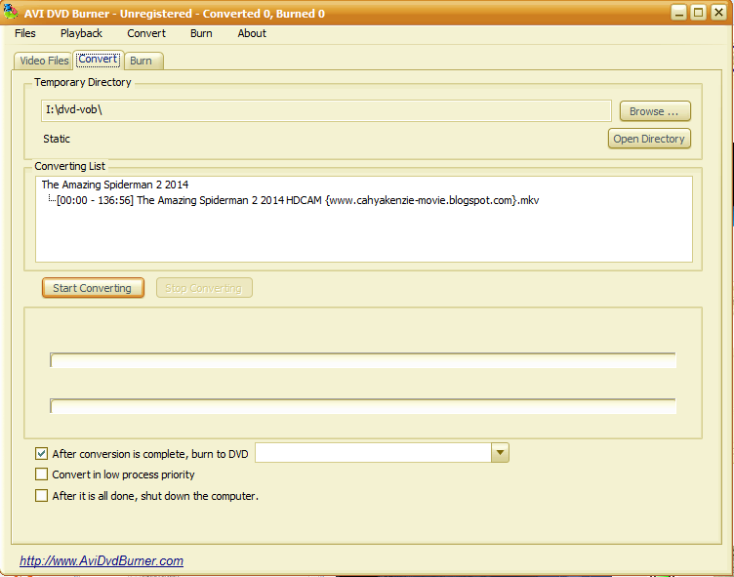Image resolution: width=734 pixels, height=577 pixels.
Task: Open the Burn menu
Action: pos(201,33)
